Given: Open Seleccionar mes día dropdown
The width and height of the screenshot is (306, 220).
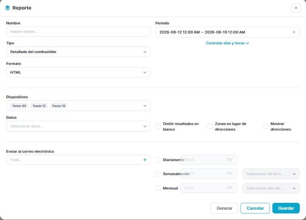Looking at the screenshot, I should point(271,188).
